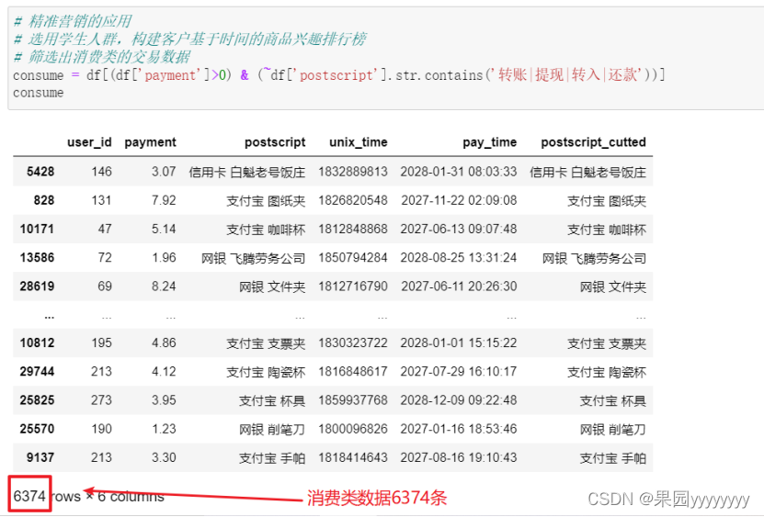Click unix_time value 1812716790
The height and width of the screenshot is (517, 764).
pos(353,286)
